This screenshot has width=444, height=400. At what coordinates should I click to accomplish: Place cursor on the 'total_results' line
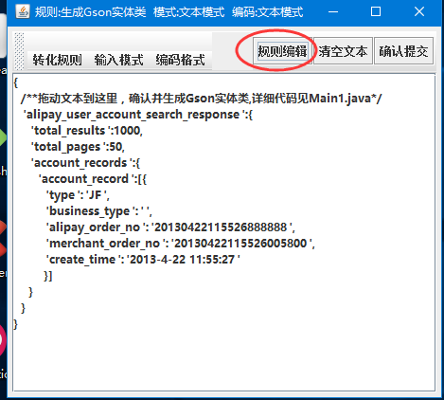click(87, 131)
